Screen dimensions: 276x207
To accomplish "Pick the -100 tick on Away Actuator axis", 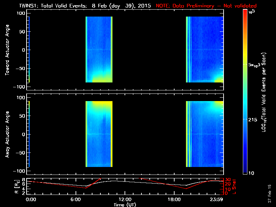I will (19, 171).
